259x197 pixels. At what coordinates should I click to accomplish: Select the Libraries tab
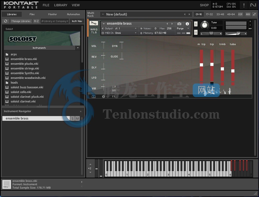(x=12, y=14)
